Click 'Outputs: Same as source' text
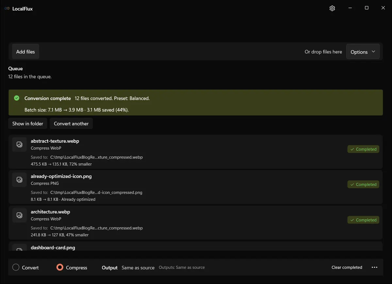 tap(182, 267)
